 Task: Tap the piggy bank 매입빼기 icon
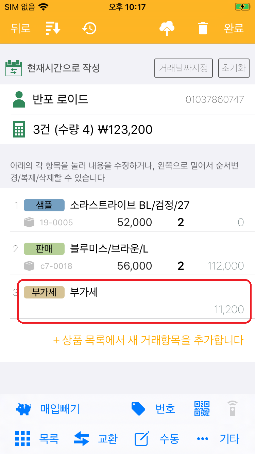24,409
